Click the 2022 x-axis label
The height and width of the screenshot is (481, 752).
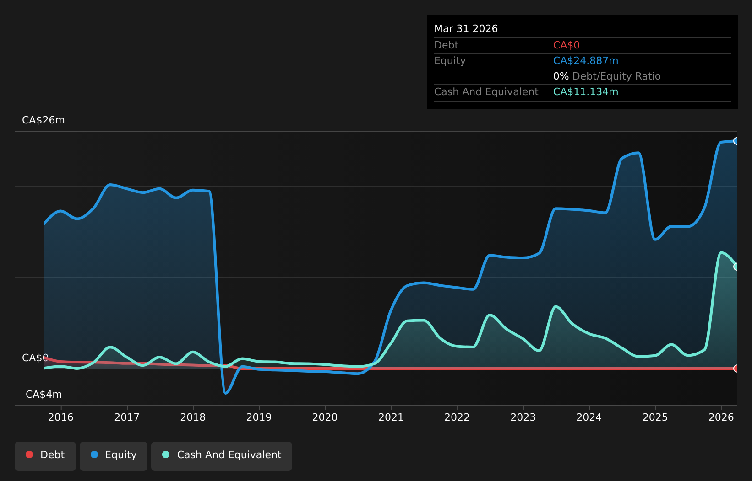click(457, 417)
